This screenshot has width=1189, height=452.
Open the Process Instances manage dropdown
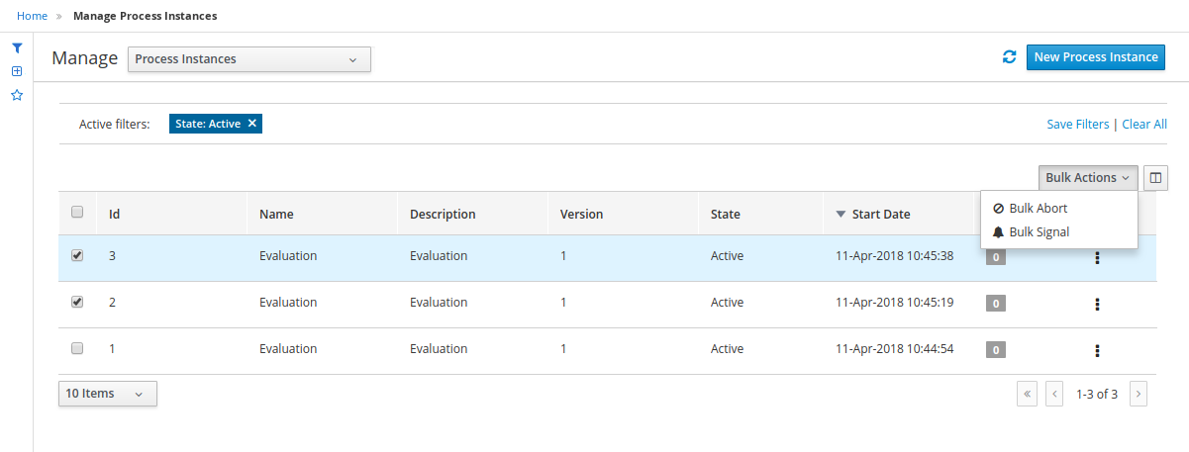tap(248, 59)
